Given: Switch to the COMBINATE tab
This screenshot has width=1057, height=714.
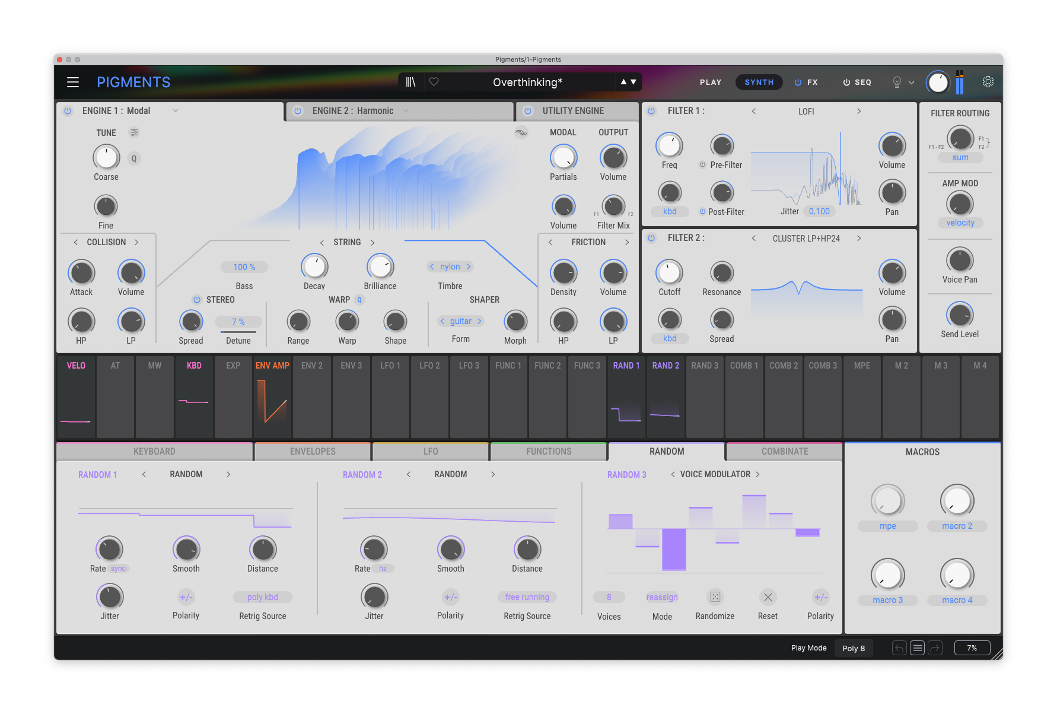Looking at the screenshot, I should pos(784,452).
